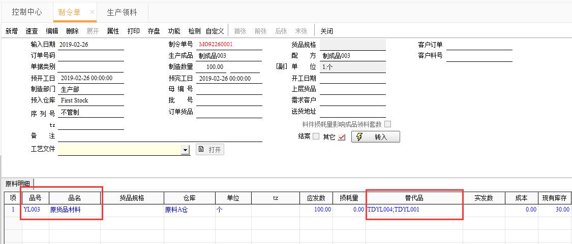
Task: Enable 料件损耗里影响成品领料套数 checkbox
Action: point(388,124)
